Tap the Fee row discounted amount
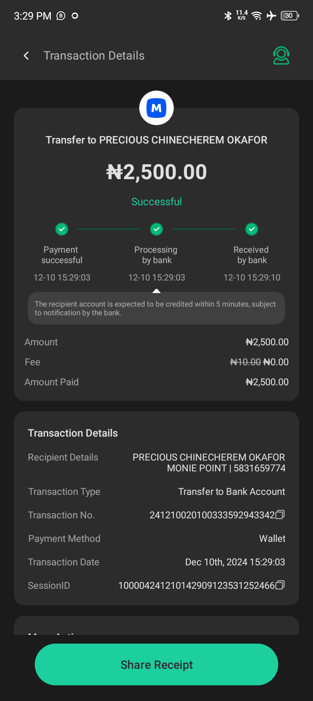The height and width of the screenshot is (701, 313). (276, 362)
